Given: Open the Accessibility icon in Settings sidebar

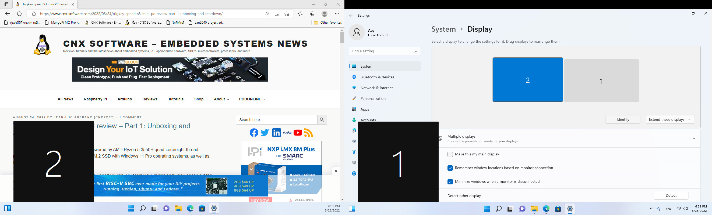Looking at the screenshot, I should pyautogui.click(x=354, y=152).
